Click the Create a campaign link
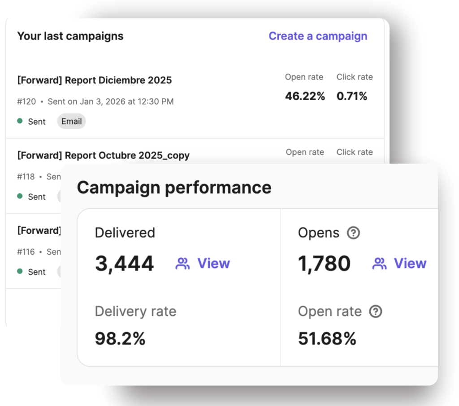 (x=317, y=36)
